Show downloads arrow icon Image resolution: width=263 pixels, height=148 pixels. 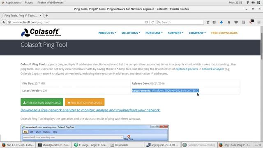pos(221,22)
